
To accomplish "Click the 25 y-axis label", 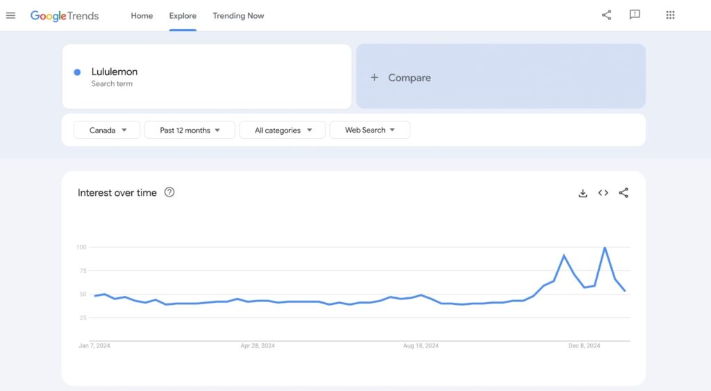I will (x=83, y=318).
